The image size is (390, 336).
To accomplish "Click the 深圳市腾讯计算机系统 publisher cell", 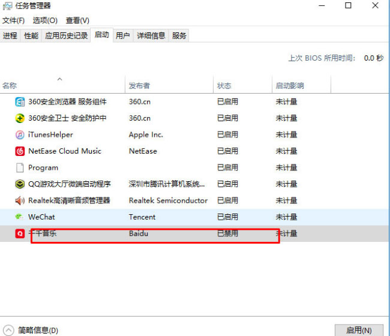I will pos(167,184).
